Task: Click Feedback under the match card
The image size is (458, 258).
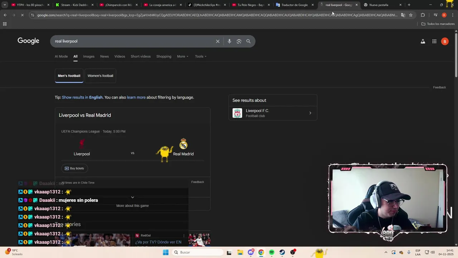Action: point(198,182)
